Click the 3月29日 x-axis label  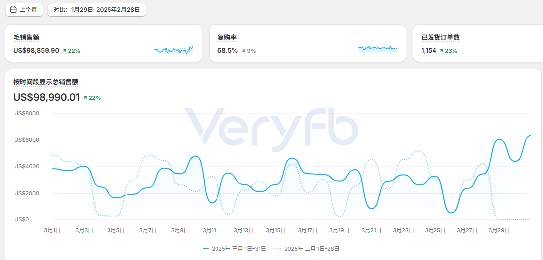(x=499, y=230)
